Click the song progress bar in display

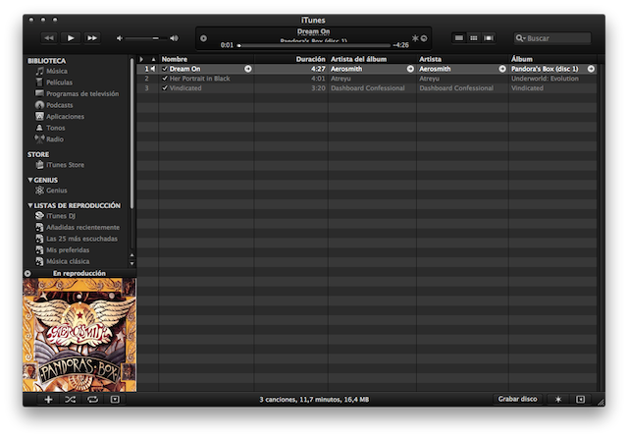tap(314, 45)
